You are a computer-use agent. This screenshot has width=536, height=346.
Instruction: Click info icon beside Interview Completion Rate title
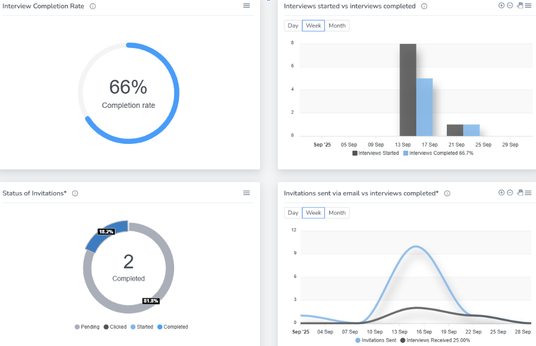click(x=93, y=6)
